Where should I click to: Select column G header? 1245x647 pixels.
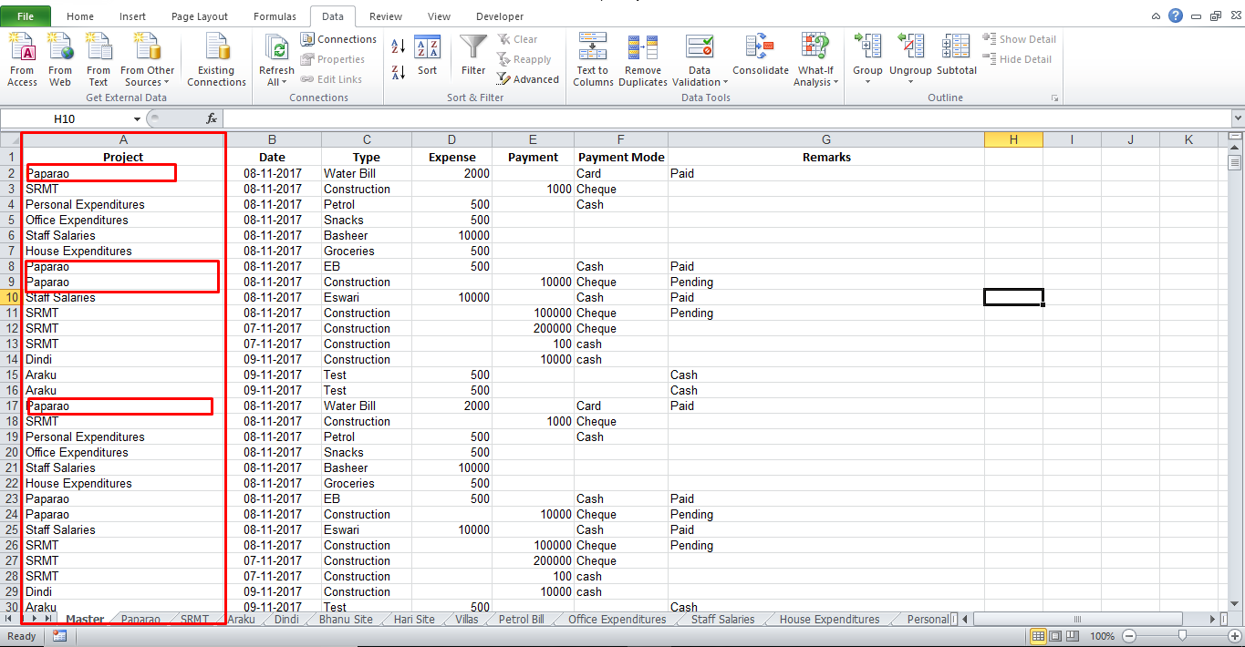(x=826, y=139)
